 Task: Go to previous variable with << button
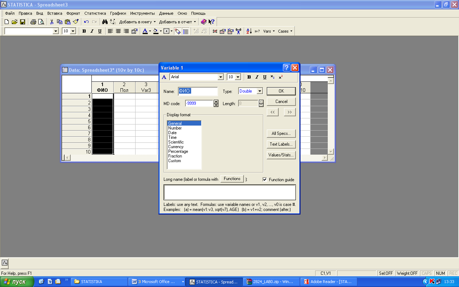point(273,112)
